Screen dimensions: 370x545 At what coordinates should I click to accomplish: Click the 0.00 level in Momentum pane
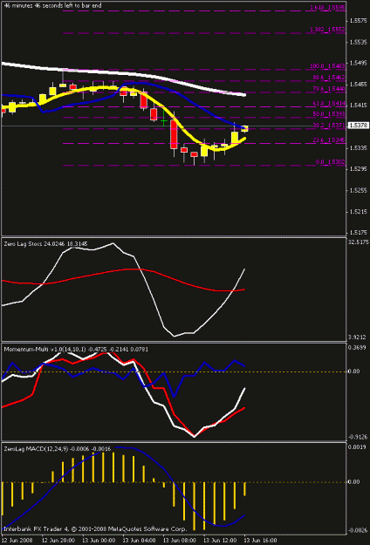click(x=354, y=371)
